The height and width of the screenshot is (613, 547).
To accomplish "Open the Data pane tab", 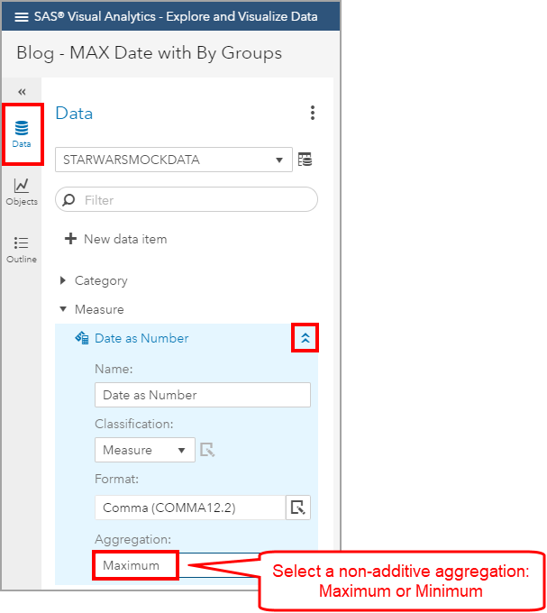I will click(22, 134).
